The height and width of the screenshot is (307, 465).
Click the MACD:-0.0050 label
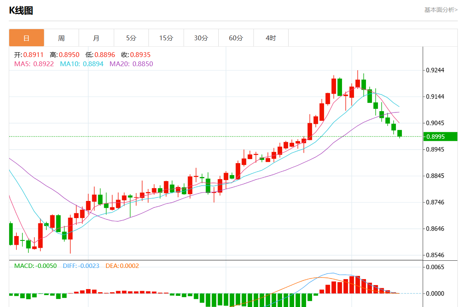tap(36, 266)
